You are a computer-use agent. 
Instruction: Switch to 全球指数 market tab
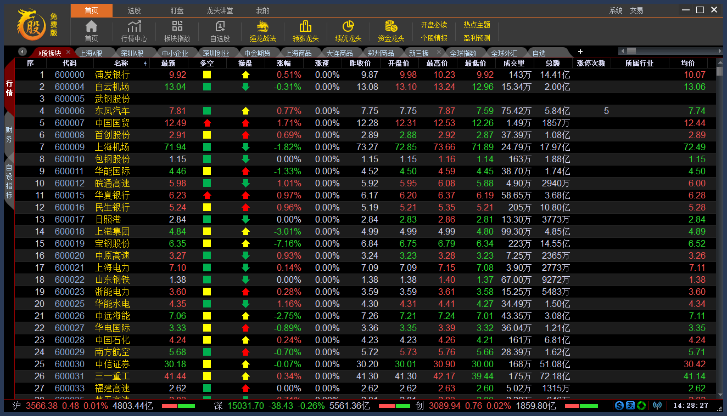(463, 53)
